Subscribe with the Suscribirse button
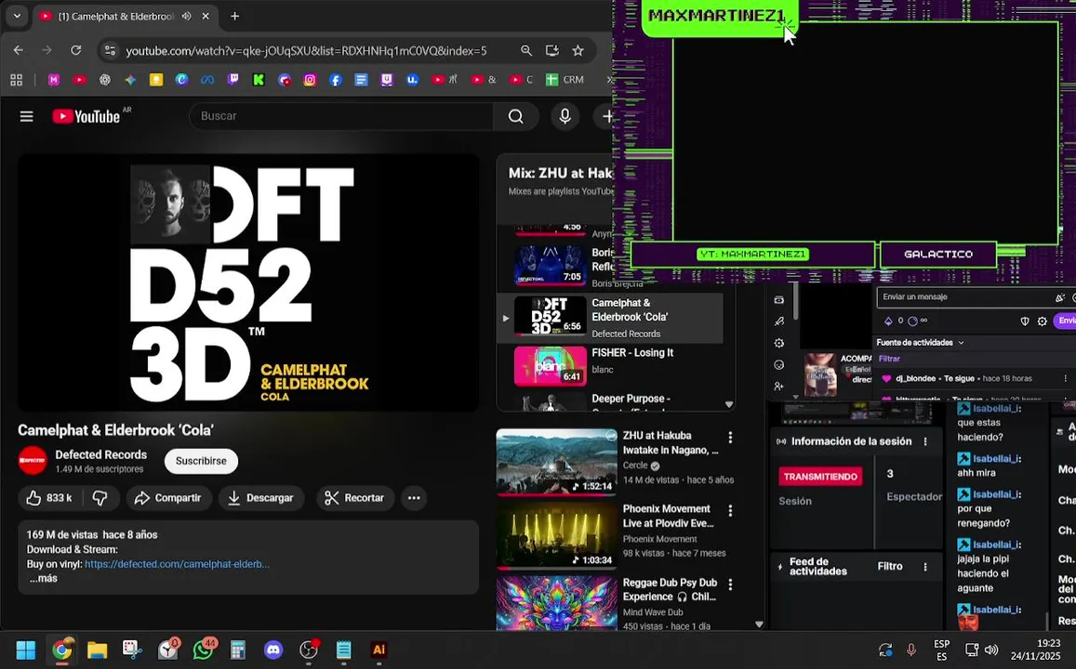Screen dimensions: 1076x669 (201, 461)
